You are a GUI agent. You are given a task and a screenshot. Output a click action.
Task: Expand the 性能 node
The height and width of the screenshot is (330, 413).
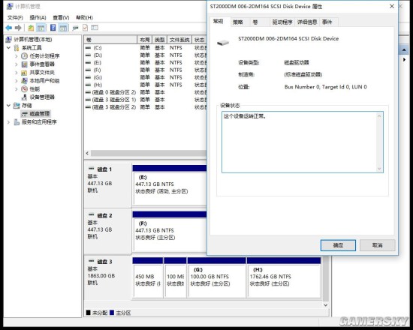pyautogui.click(x=16, y=89)
